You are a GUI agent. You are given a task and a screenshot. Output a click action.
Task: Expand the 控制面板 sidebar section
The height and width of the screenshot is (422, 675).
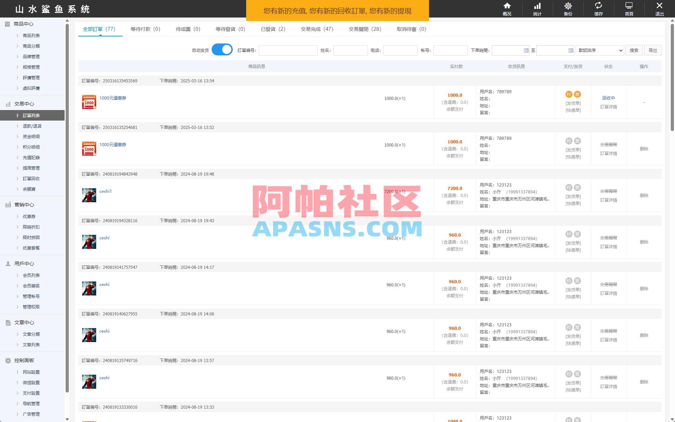[x=8, y=360]
